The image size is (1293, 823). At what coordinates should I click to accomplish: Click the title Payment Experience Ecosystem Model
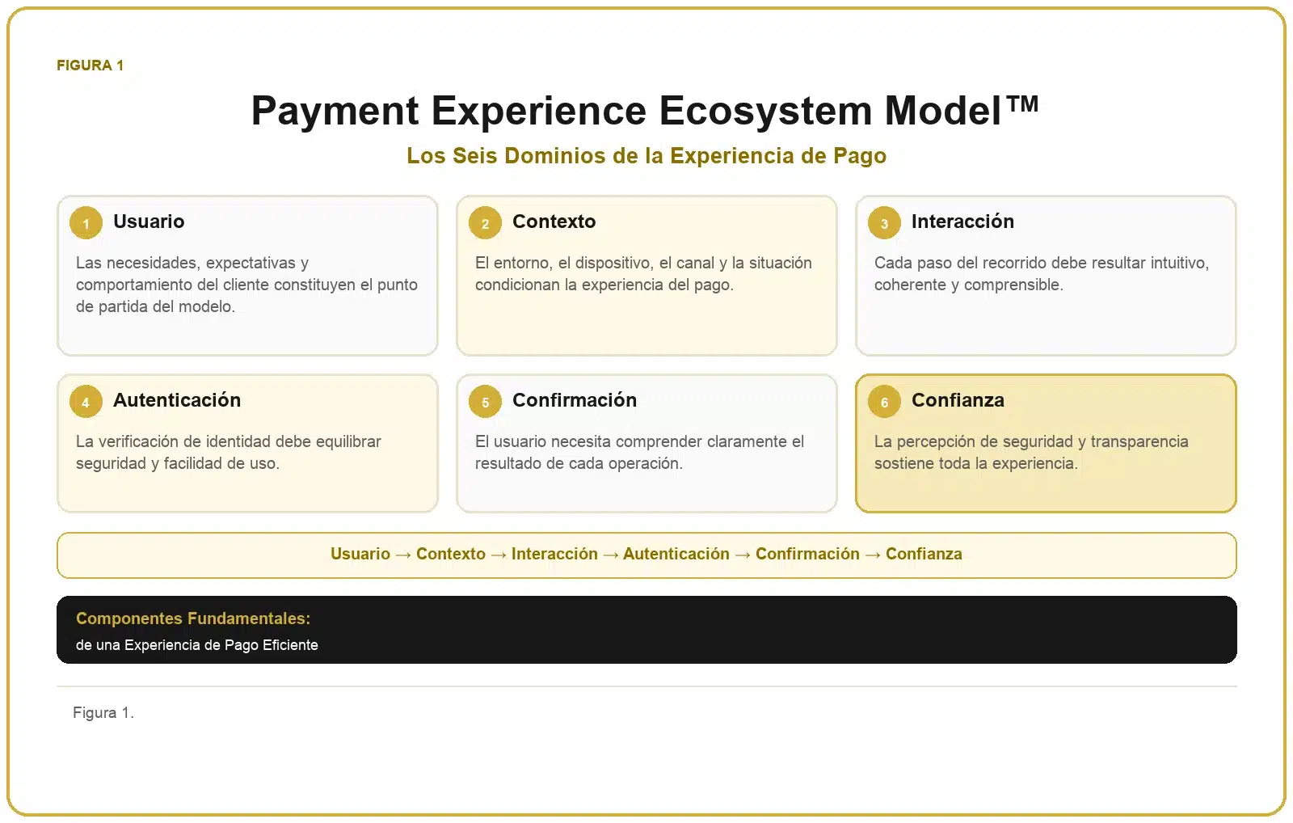tap(645, 111)
